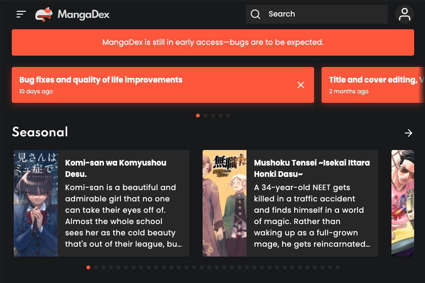Open the third seasonal manga cover with sunglasses man

click(403, 203)
